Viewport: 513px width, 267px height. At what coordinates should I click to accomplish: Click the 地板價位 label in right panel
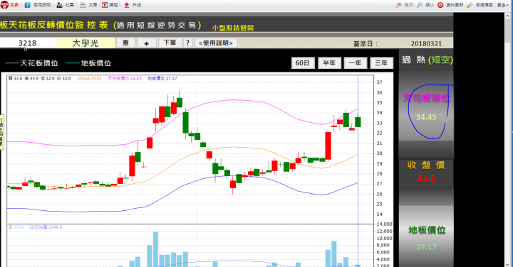427,230
